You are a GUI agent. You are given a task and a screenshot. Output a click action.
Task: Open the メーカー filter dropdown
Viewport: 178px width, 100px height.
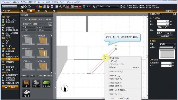(44, 27)
